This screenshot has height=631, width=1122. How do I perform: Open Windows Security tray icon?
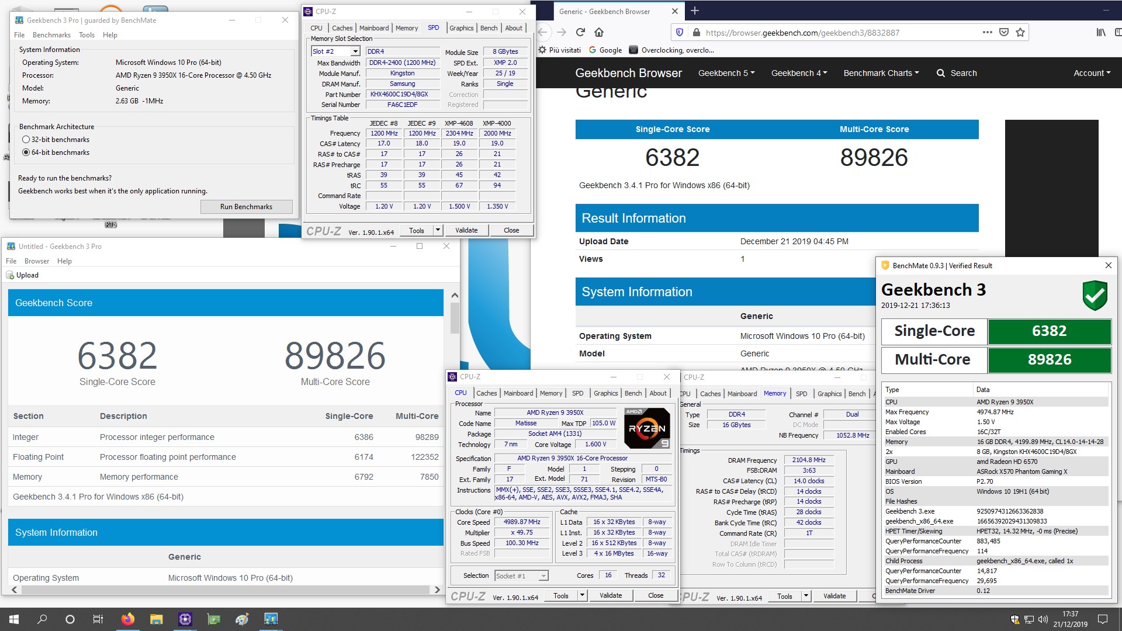point(1014,619)
